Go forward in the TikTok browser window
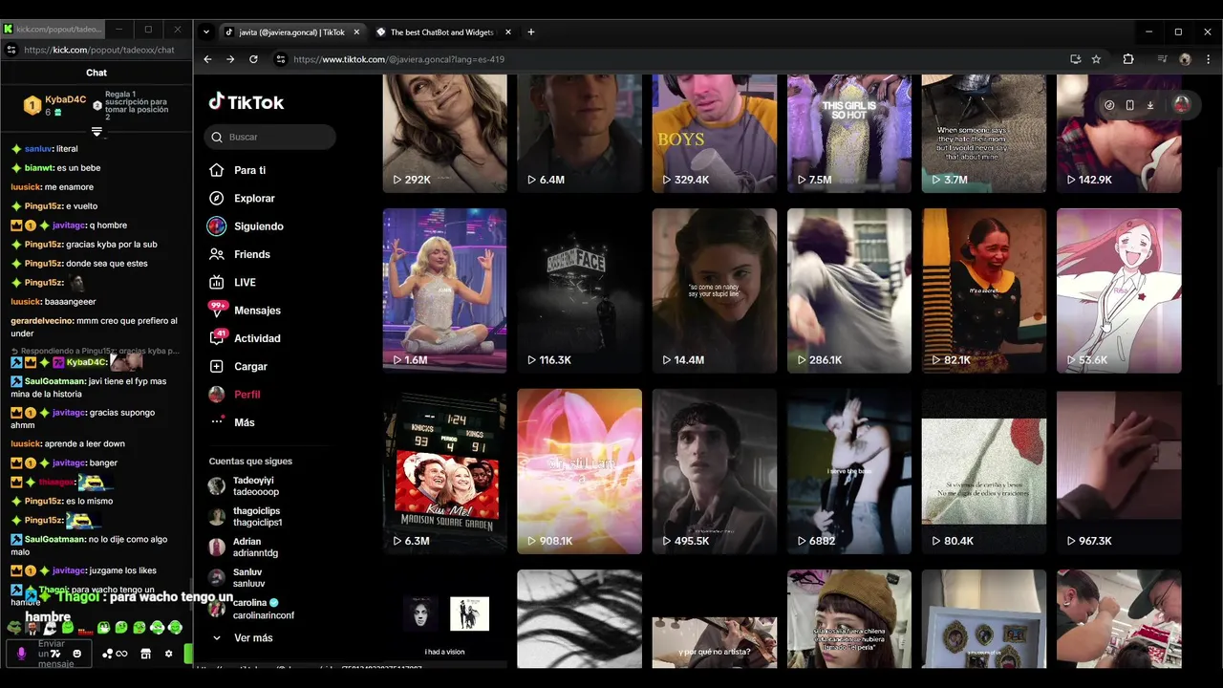 tap(230, 59)
